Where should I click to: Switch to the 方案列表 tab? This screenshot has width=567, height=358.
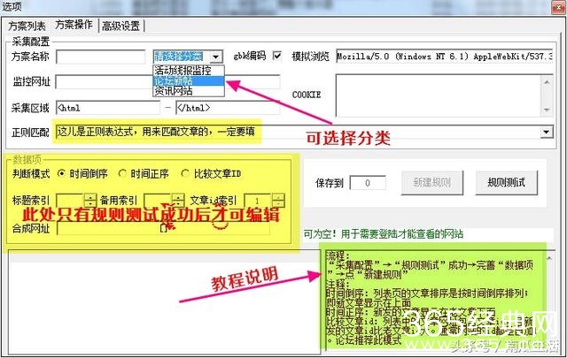click(x=28, y=25)
